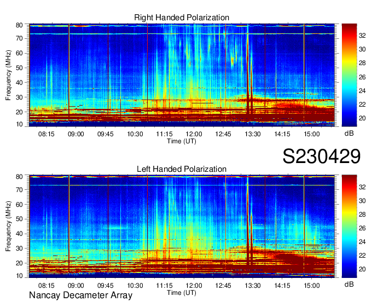Click the 30 MHz tick on Right Handed frequency axis
This screenshot has height=302, width=372.
coord(19,97)
